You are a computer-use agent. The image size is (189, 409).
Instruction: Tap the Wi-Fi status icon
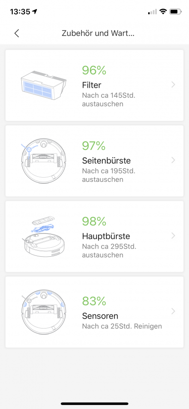(x=163, y=12)
